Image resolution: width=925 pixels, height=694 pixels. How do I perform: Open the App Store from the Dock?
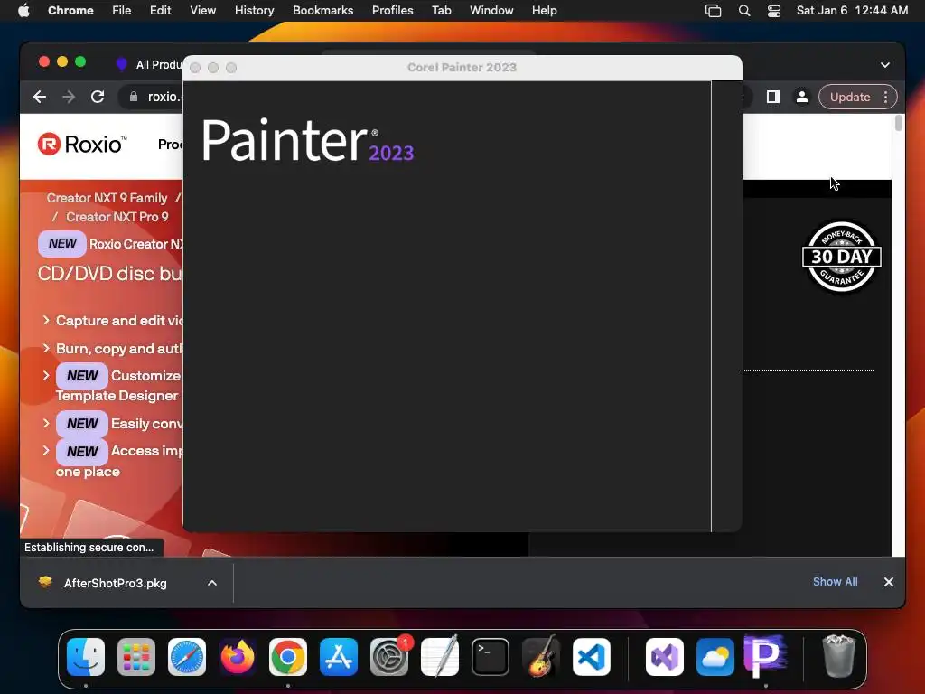tap(339, 657)
